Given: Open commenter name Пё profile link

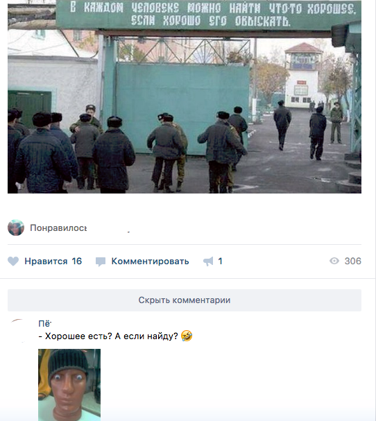Looking at the screenshot, I should coord(44,323).
